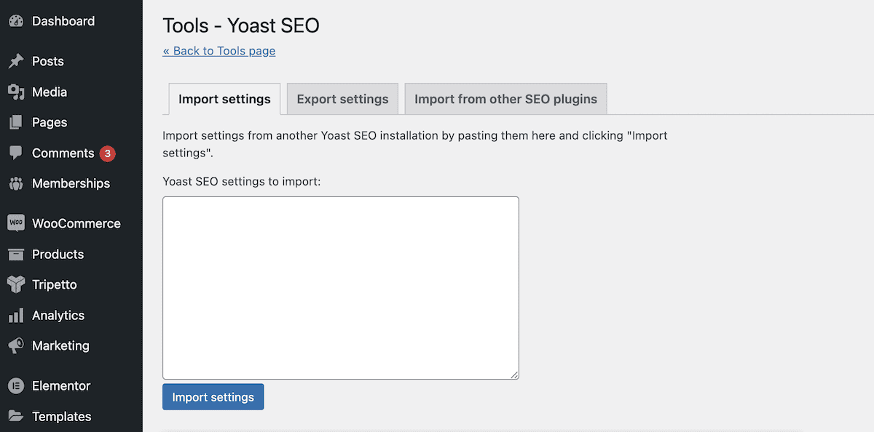
Task: Select the Import settings tab
Action: click(224, 99)
